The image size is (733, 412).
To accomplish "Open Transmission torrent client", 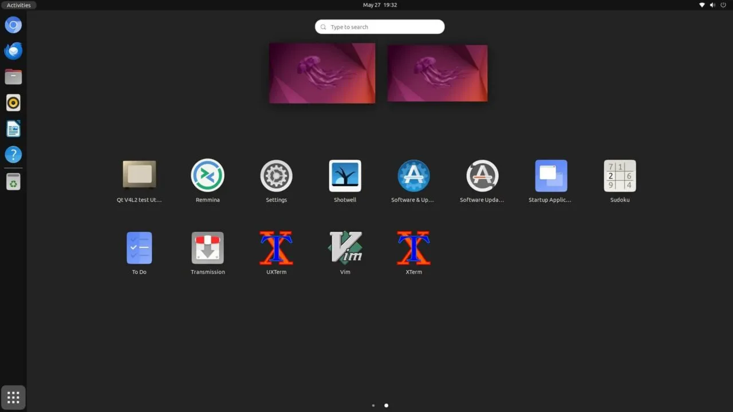I will point(207,248).
